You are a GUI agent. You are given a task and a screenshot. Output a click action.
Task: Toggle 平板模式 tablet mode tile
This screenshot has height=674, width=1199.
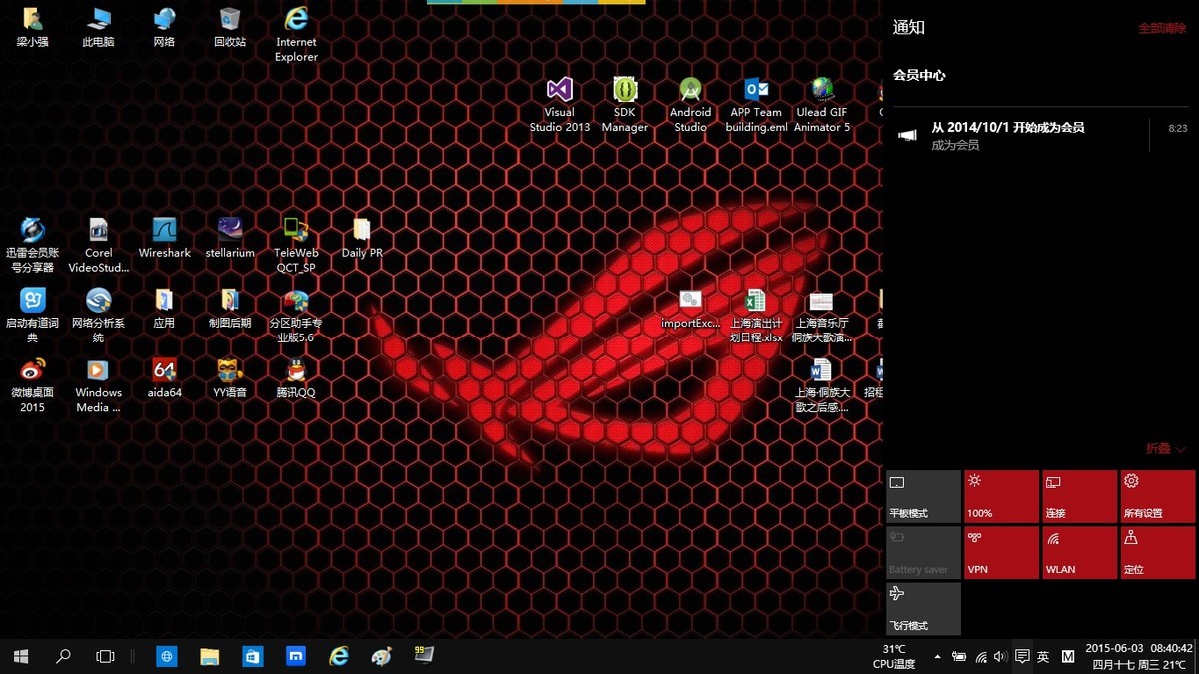tap(923, 496)
